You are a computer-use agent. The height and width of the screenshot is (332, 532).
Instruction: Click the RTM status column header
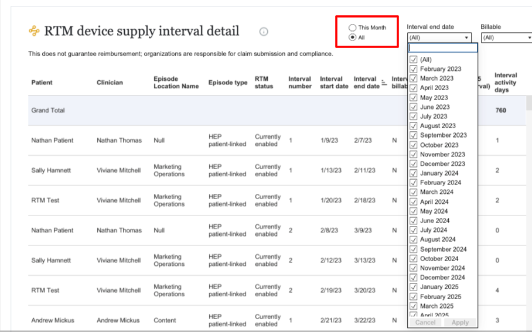point(264,83)
